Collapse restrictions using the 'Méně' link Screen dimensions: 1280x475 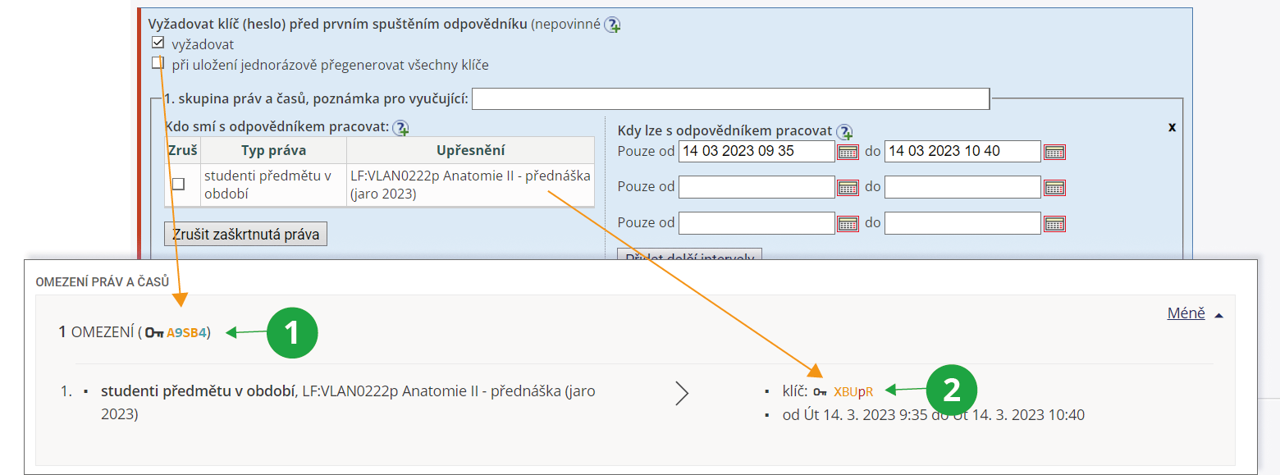1186,313
